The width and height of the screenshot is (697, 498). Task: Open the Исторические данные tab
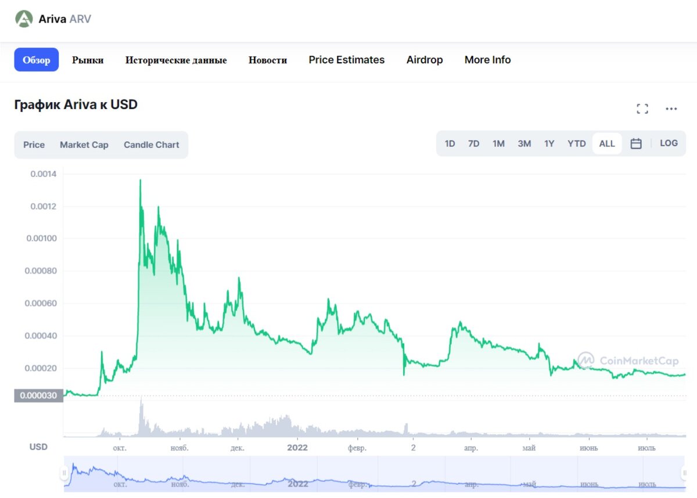[176, 60]
